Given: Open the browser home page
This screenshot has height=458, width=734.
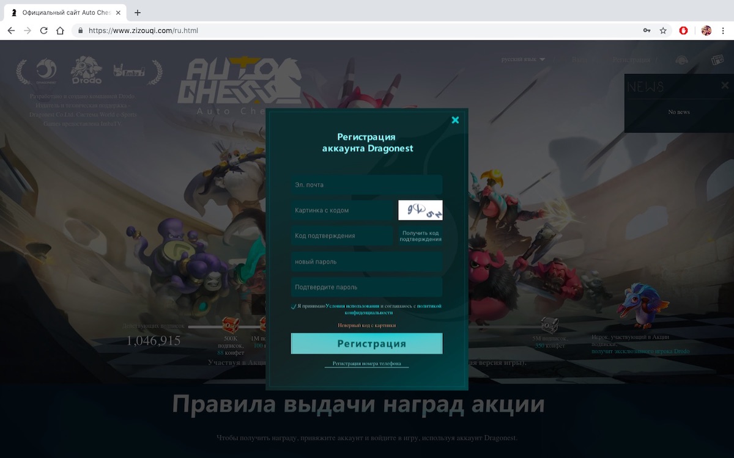Looking at the screenshot, I should click(60, 31).
